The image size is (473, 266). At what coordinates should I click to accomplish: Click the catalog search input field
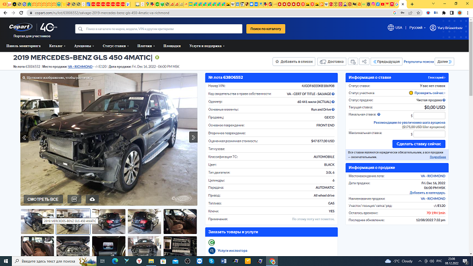point(159,29)
